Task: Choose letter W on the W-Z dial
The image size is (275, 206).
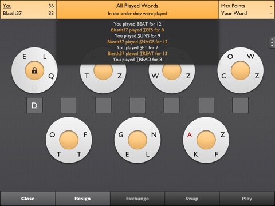Action: point(155,76)
